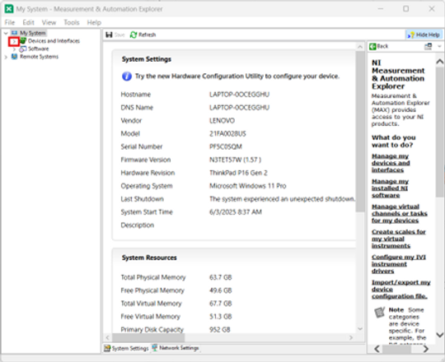Click the Model value 21FA0028US

coord(227,134)
